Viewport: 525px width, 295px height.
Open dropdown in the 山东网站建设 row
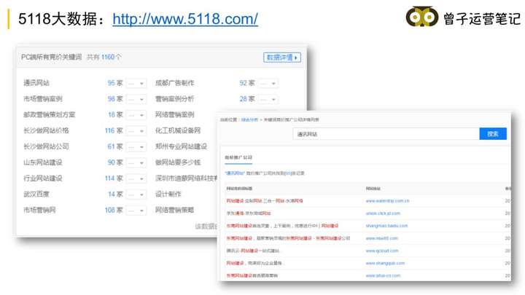(x=136, y=163)
